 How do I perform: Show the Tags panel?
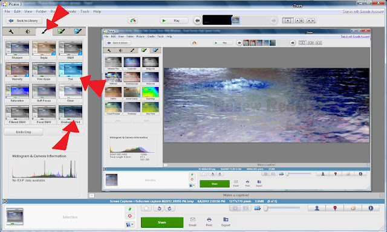coord(353,208)
